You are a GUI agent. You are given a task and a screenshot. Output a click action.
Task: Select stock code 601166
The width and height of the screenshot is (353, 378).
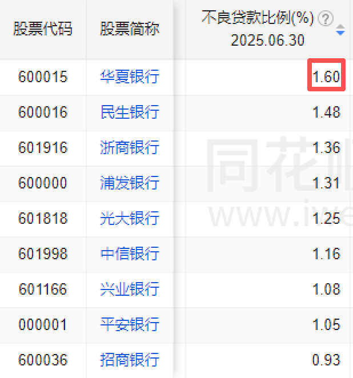tap(43, 289)
